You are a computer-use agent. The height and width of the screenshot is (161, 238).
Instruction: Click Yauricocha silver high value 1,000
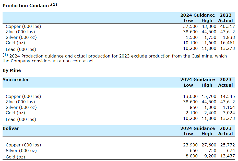(x=210, y=107)
